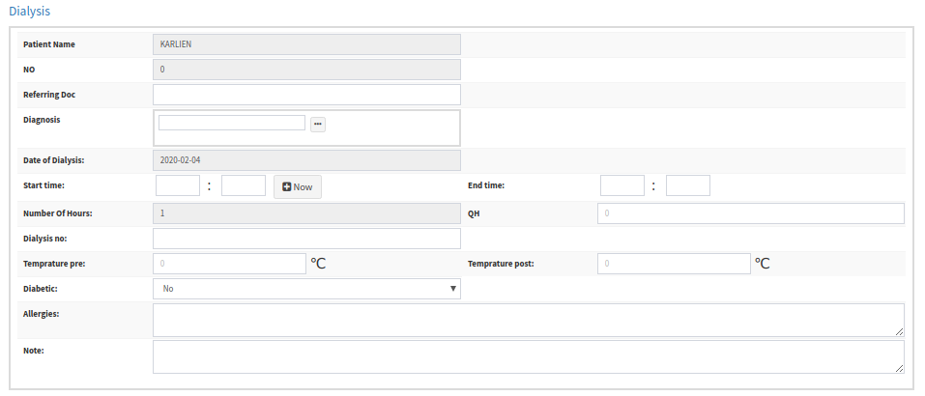Focus the Referring Doc field

click(x=306, y=95)
